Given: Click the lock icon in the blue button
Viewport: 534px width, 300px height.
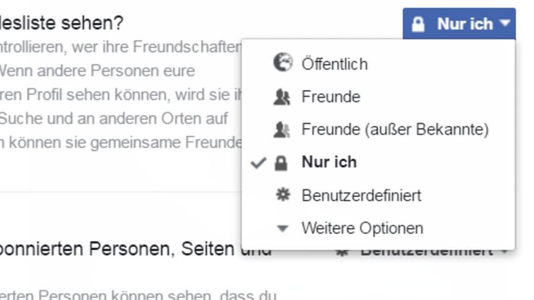Looking at the screenshot, I should click(418, 24).
